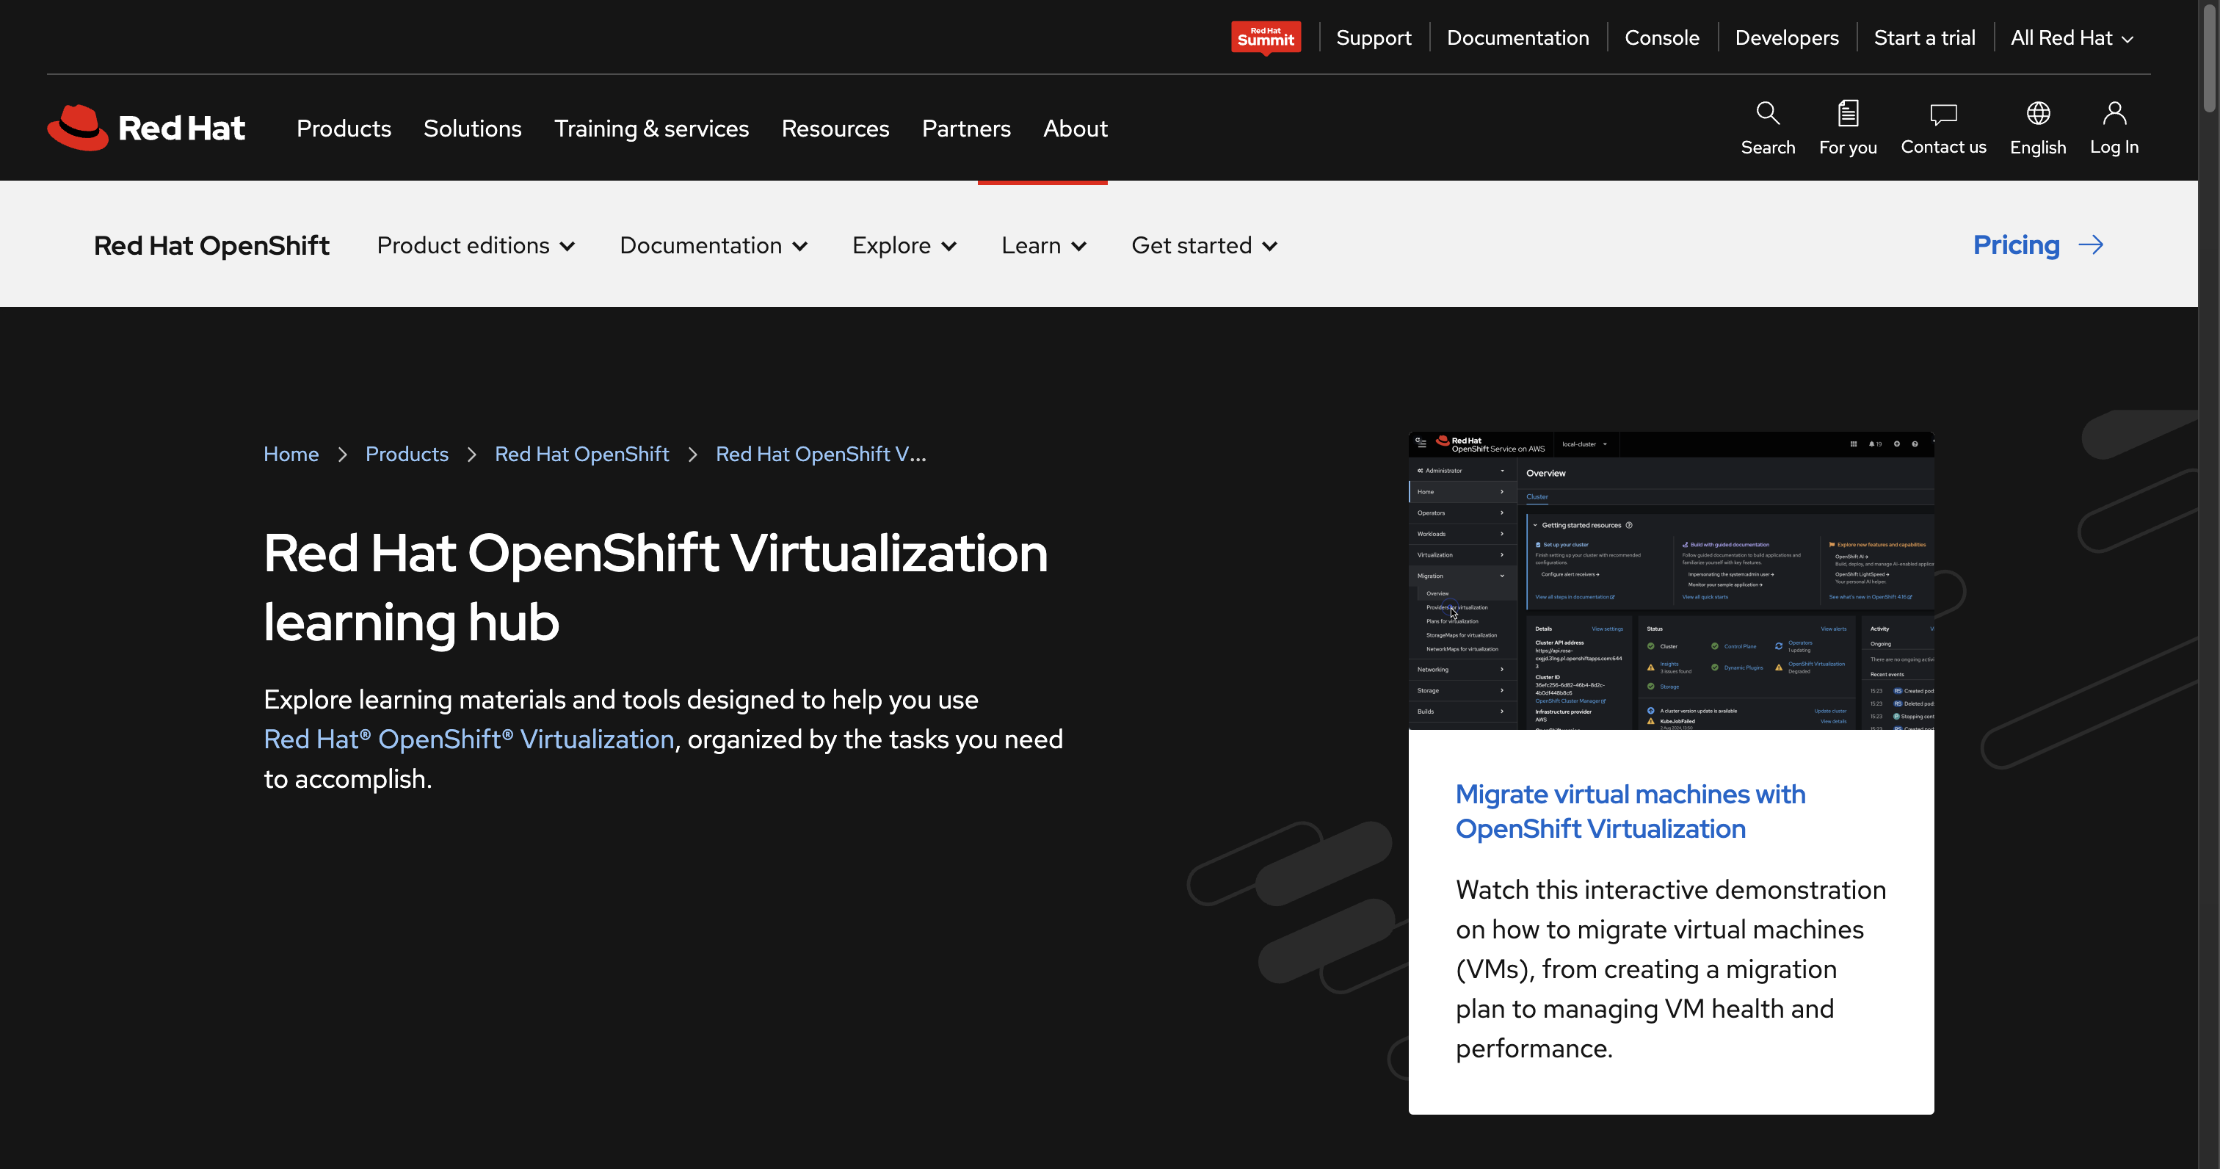This screenshot has height=1169, width=2220.
Task: Open the 'Learn' dropdown
Action: click(x=1042, y=245)
